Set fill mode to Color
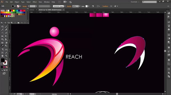 pyautogui.click(x=2, y=67)
